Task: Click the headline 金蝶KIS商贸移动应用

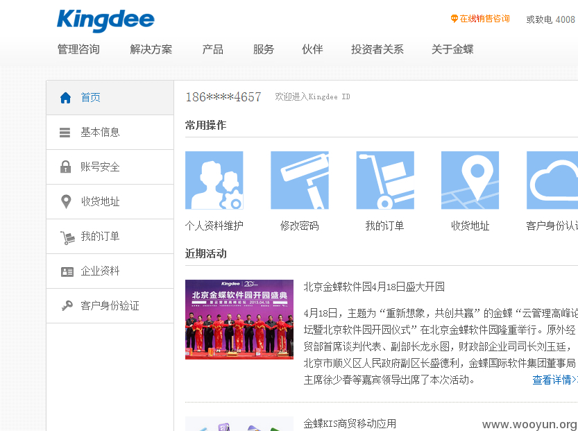Action: pos(350,423)
